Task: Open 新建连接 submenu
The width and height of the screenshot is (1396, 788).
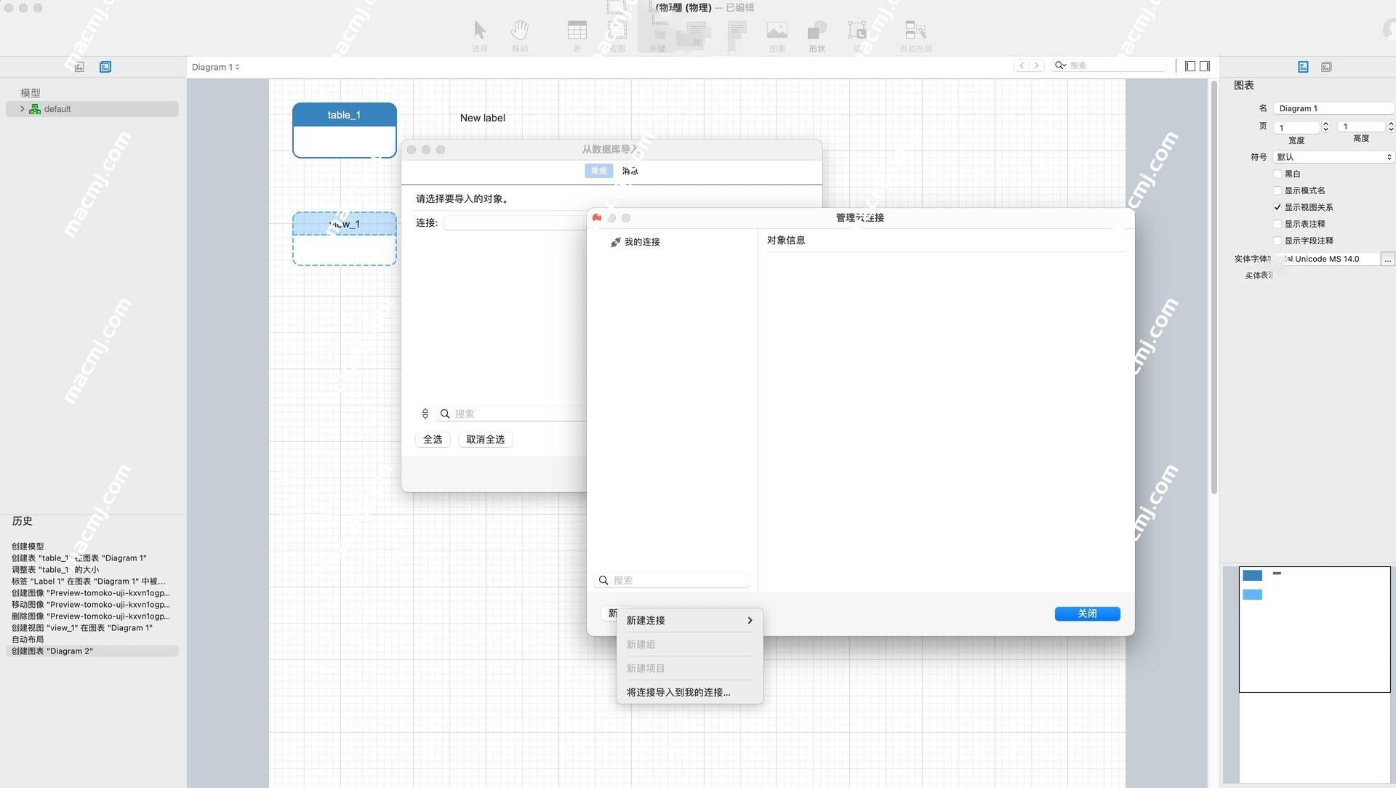Action: click(x=689, y=620)
